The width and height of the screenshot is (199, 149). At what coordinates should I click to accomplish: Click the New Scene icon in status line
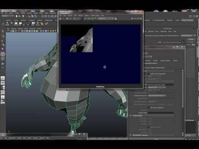(x=17, y=16)
